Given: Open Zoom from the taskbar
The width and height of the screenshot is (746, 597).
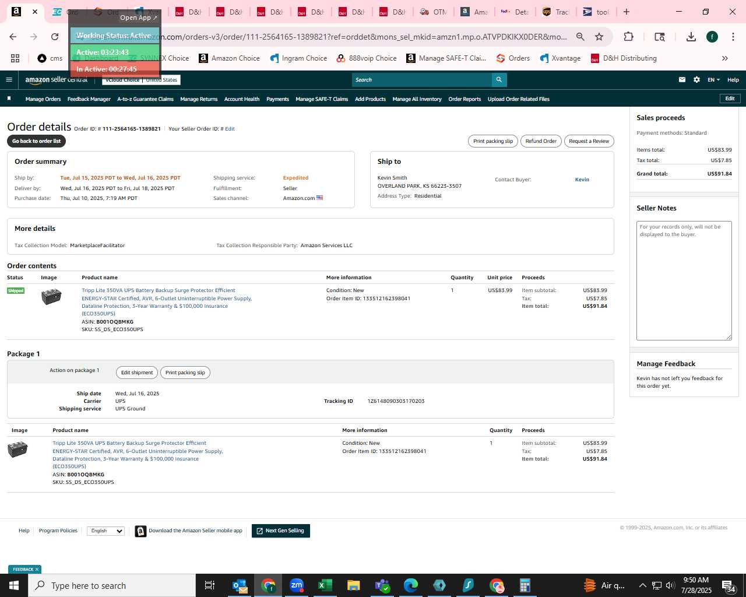Looking at the screenshot, I should (297, 585).
